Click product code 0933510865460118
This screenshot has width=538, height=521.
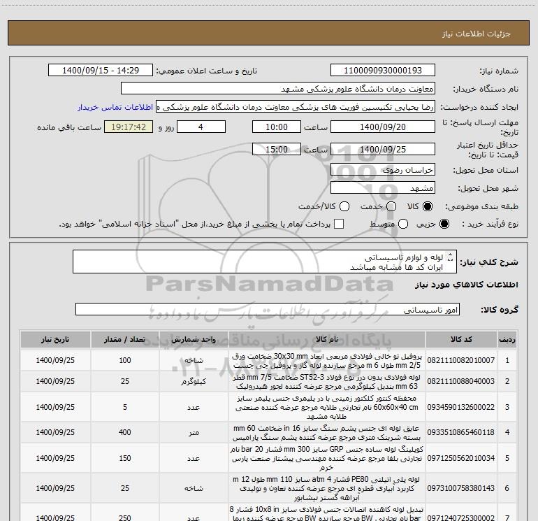pos(461,432)
